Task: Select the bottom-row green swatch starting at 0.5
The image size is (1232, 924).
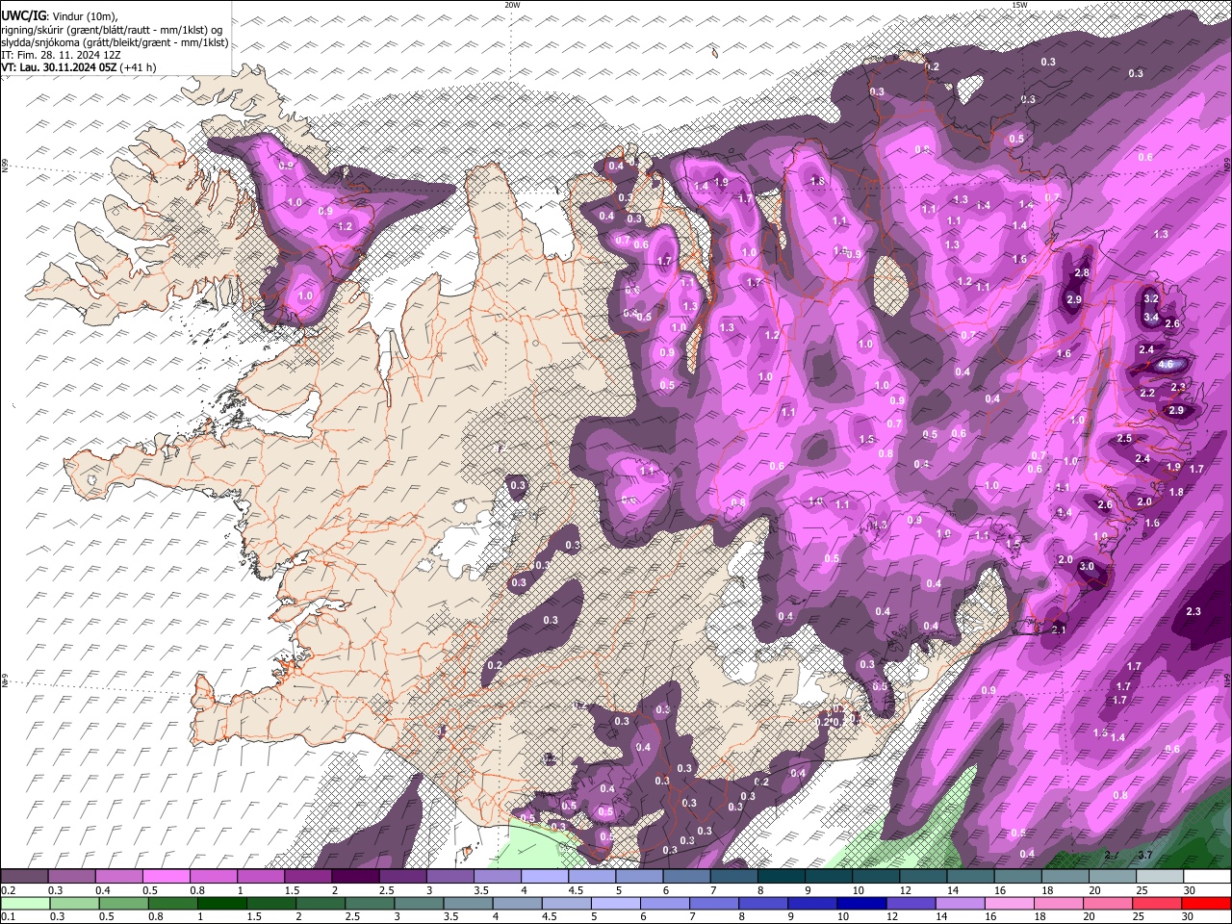Action: pyautogui.click(x=123, y=904)
